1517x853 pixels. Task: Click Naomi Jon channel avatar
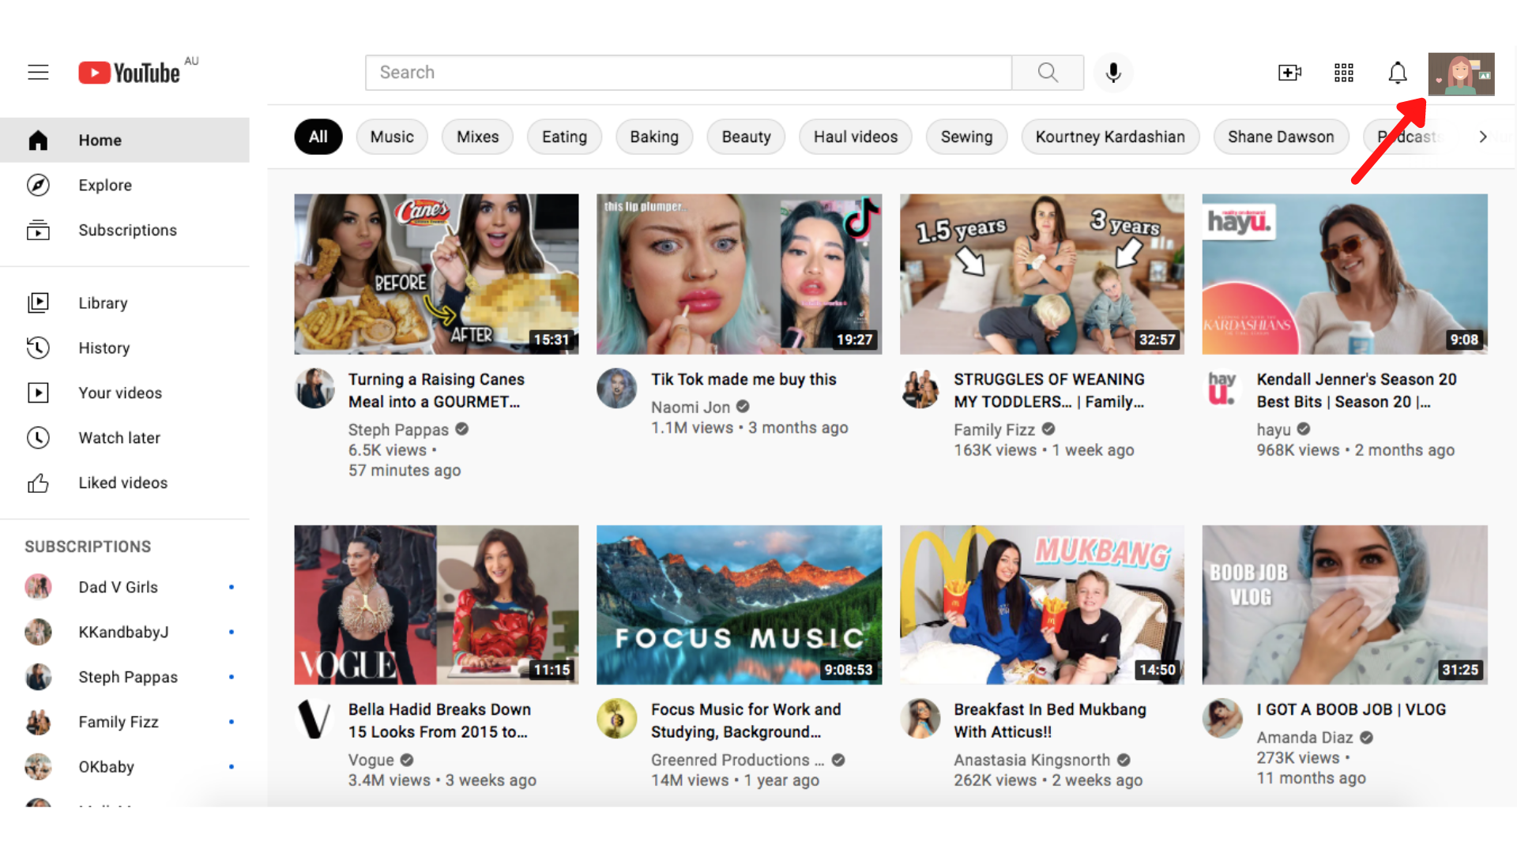point(617,389)
